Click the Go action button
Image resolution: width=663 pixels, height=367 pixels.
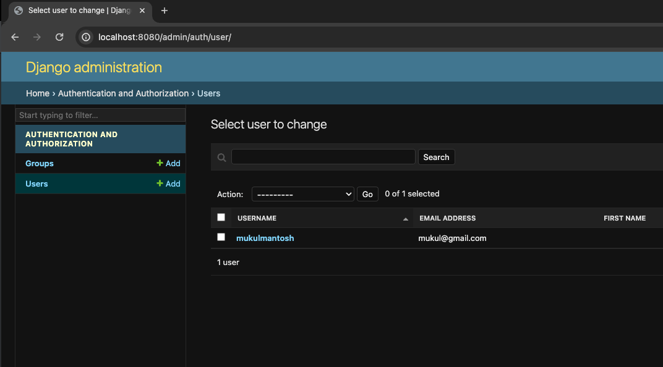pos(367,194)
